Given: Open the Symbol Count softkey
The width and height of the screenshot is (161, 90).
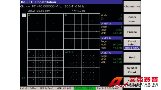Looking at the screenshot, I should pyautogui.click(x=132, y=70).
